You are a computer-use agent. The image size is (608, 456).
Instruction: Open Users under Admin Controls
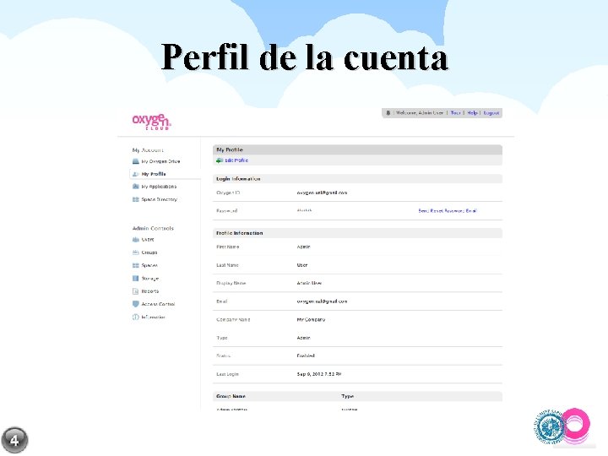148,240
